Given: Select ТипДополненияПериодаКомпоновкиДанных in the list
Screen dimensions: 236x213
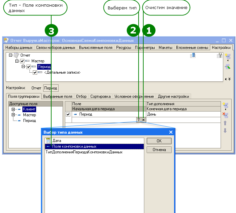Looking at the screenshot, I should click(94, 152).
